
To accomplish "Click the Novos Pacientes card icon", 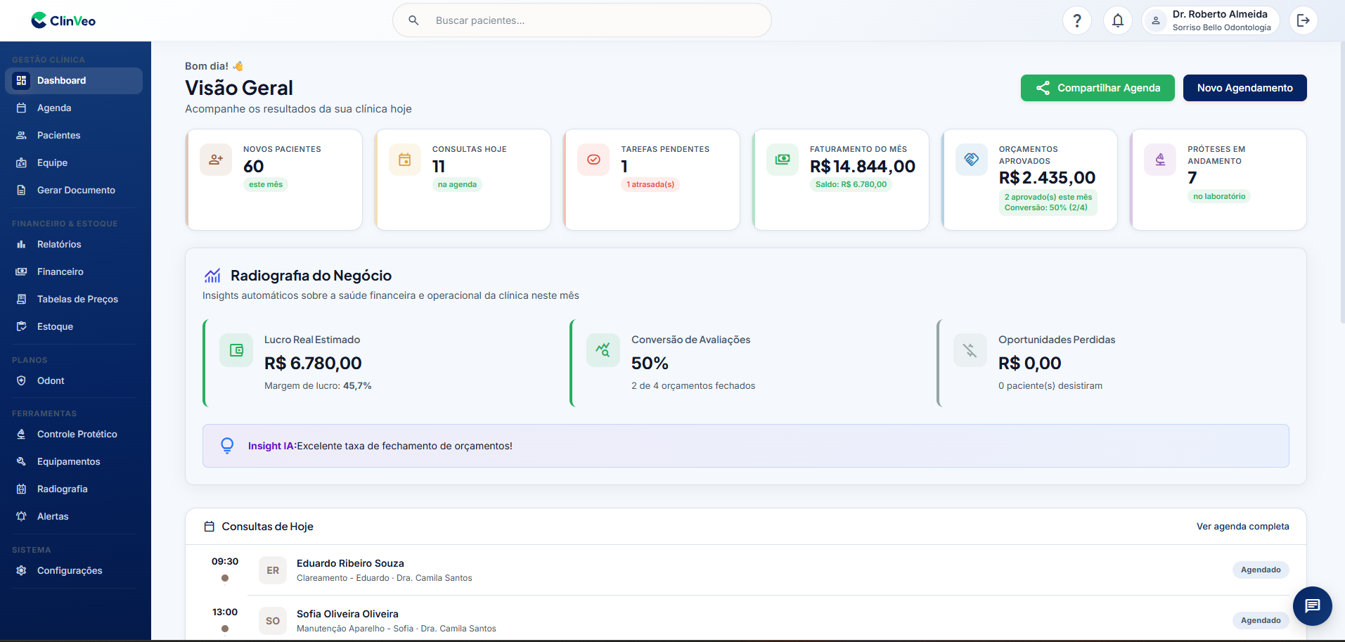I will tap(216, 160).
